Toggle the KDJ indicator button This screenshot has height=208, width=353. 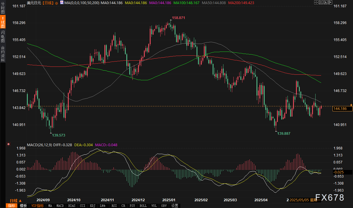pyautogui.click(x=93, y=206)
